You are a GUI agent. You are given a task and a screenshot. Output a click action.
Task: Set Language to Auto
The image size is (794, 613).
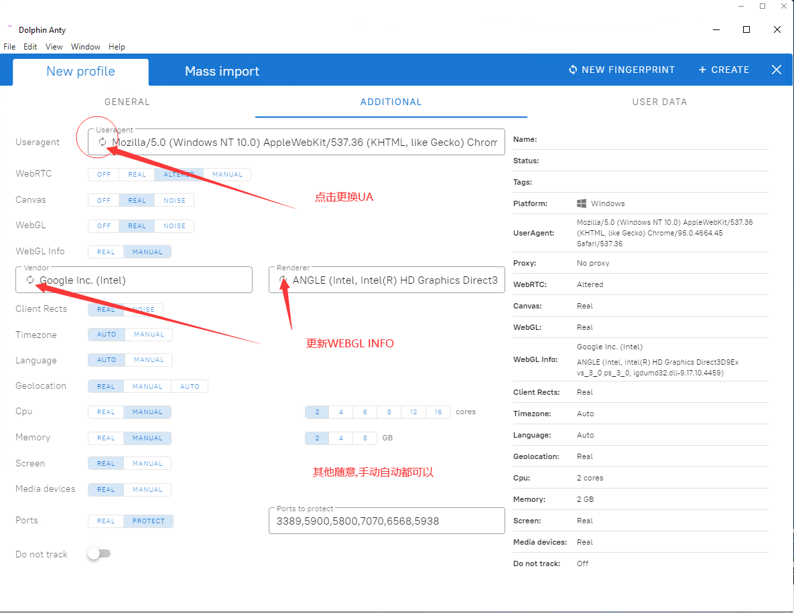(107, 360)
